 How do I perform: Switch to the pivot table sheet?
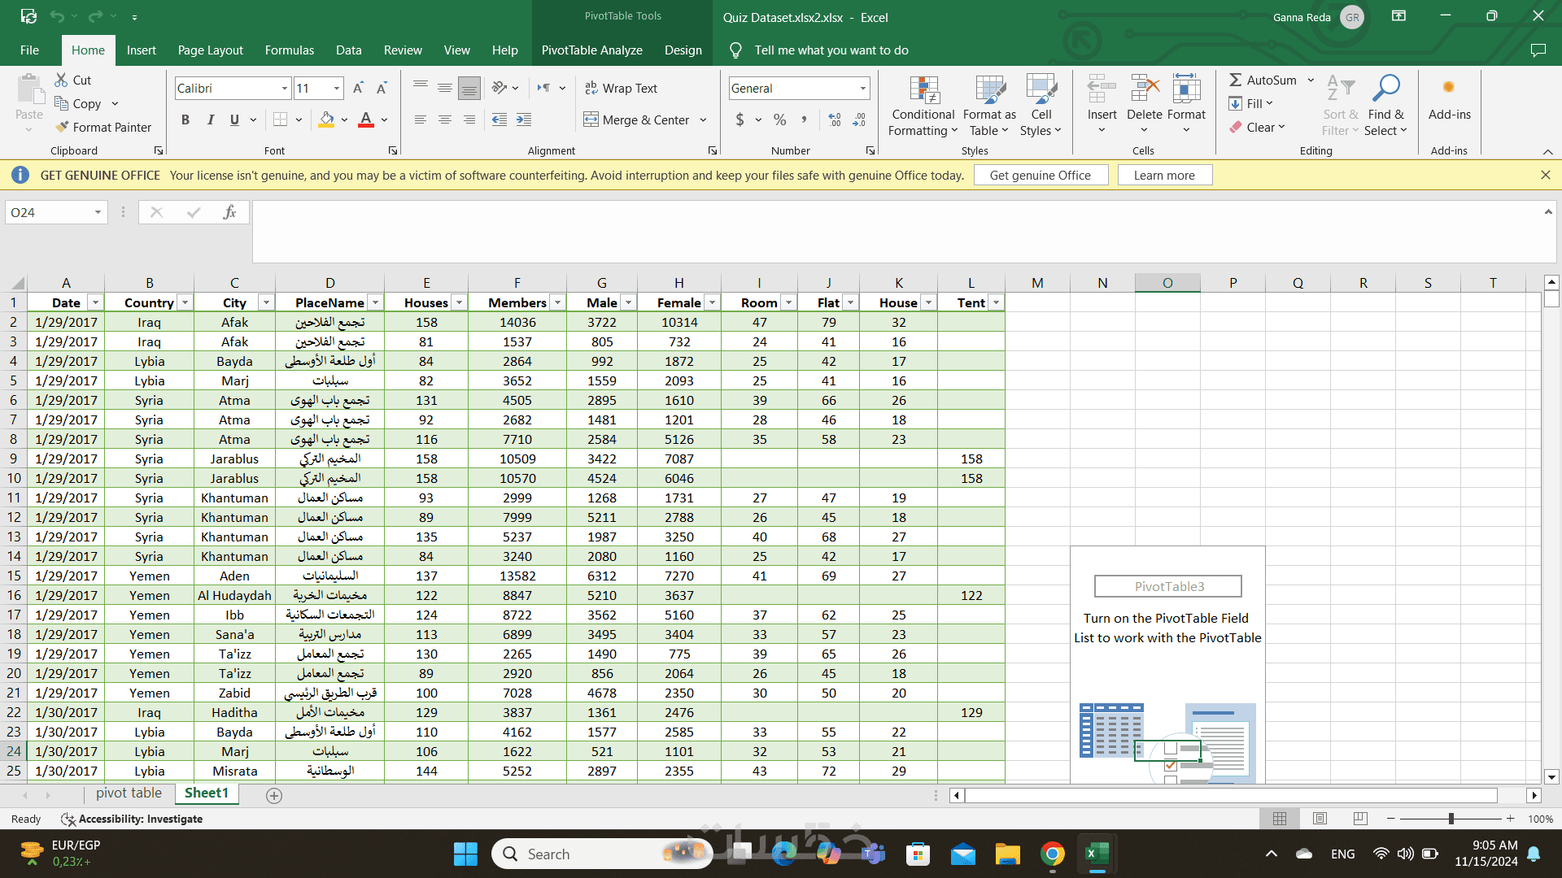point(129,793)
